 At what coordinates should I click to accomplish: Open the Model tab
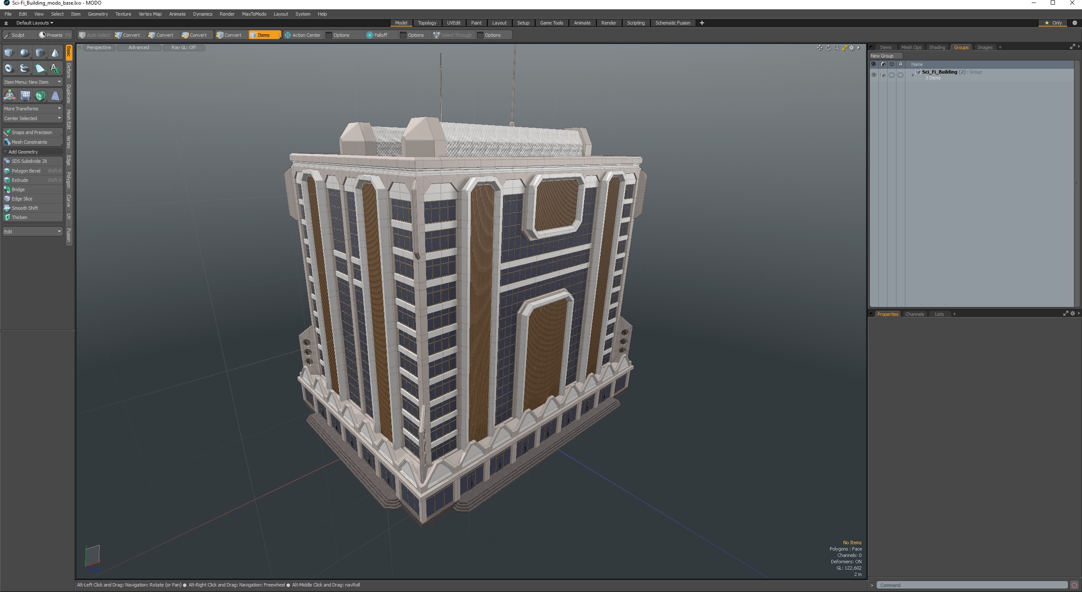point(401,22)
